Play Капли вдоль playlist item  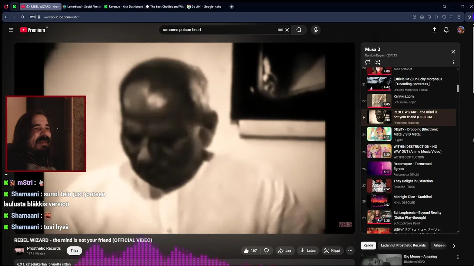(x=408, y=100)
